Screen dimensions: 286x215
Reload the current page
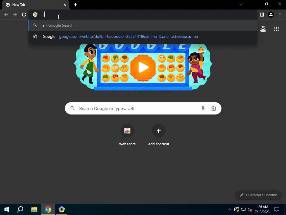tap(24, 15)
